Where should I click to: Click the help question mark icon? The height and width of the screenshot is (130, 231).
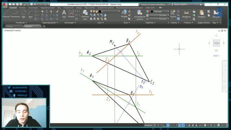pos(201,4)
